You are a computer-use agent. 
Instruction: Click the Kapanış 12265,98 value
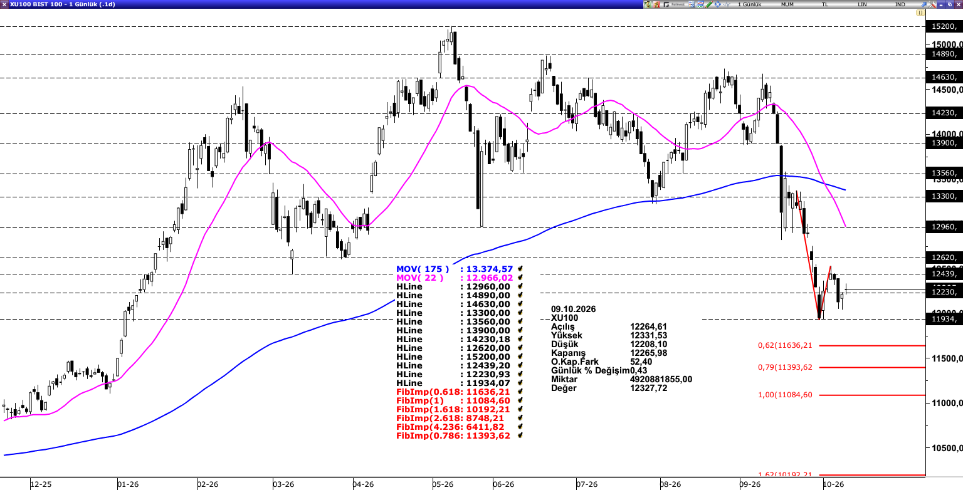[649, 353]
